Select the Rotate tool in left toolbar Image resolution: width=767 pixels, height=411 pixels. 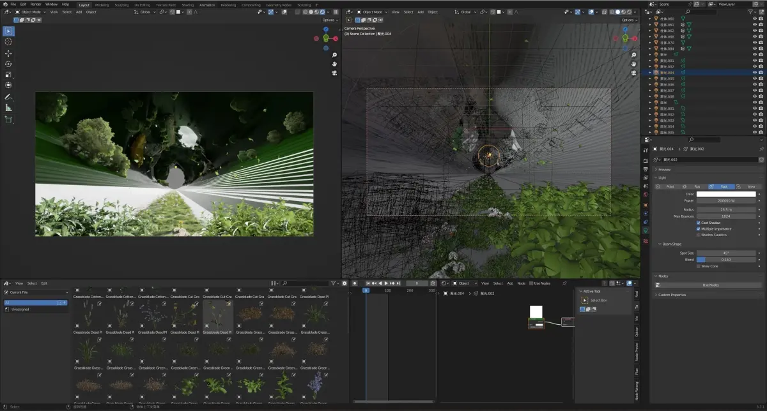pyautogui.click(x=8, y=64)
